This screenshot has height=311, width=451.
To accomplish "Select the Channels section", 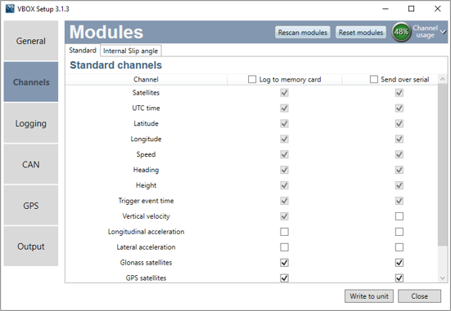I will (x=31, y=82).
